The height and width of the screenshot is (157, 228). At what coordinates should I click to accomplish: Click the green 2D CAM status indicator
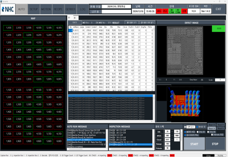[178, 11]
